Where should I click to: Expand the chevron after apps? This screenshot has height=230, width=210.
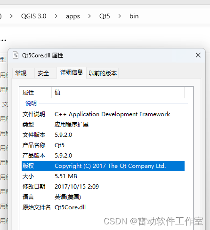(x=89, y=16)
